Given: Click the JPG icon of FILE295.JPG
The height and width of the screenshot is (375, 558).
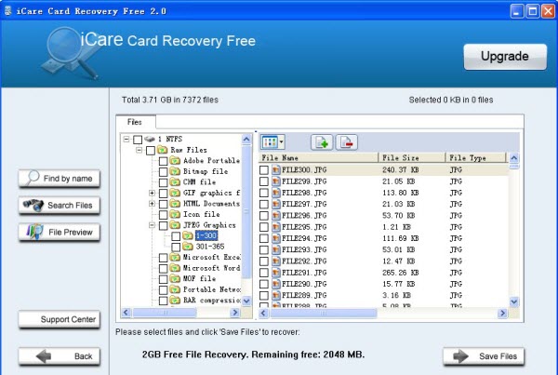Looking at the screenshot, I should tap(276, 227).
